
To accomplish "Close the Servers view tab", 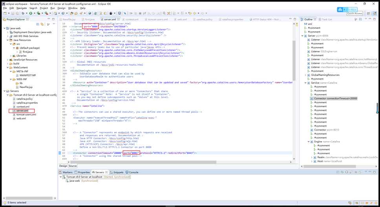I will pos(106,172).
